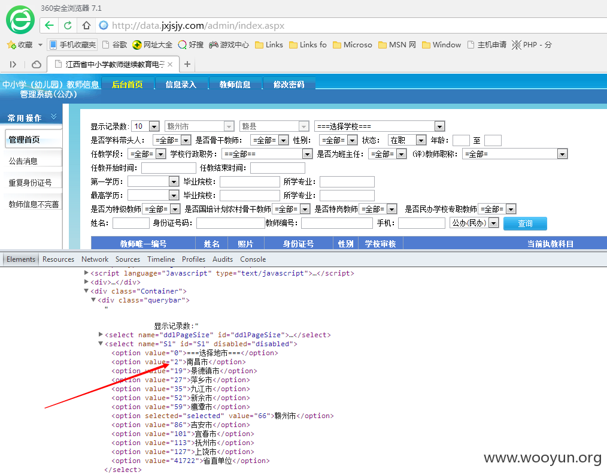Select 管理首页 in sidebar
The image size is (607, 475).
[x=33, y=140]
